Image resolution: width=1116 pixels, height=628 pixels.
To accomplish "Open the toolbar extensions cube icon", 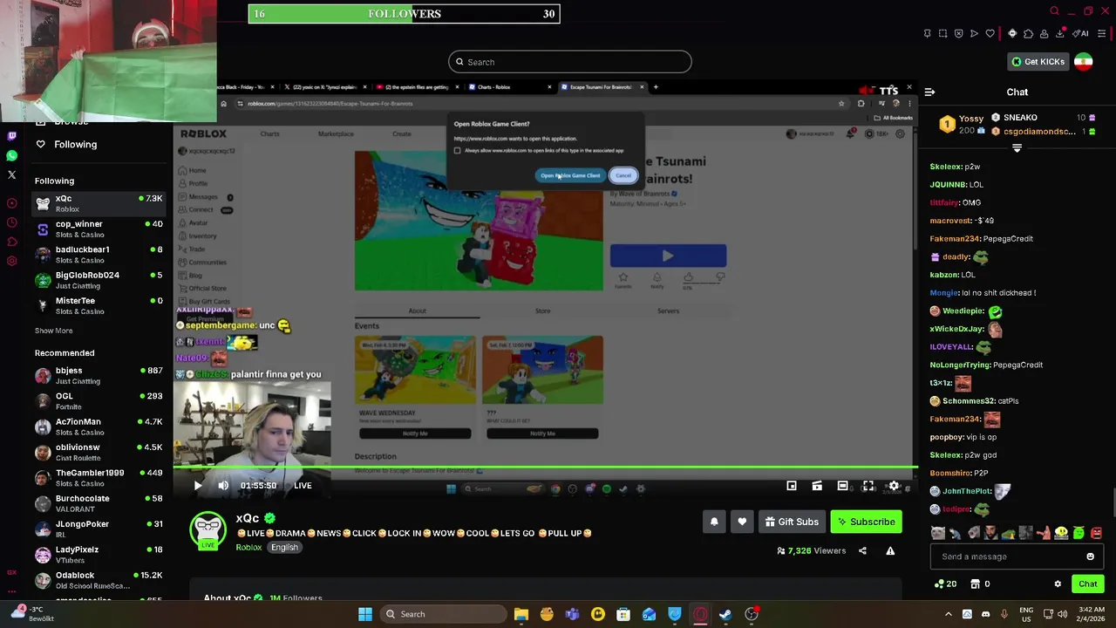I will 1028,34.
